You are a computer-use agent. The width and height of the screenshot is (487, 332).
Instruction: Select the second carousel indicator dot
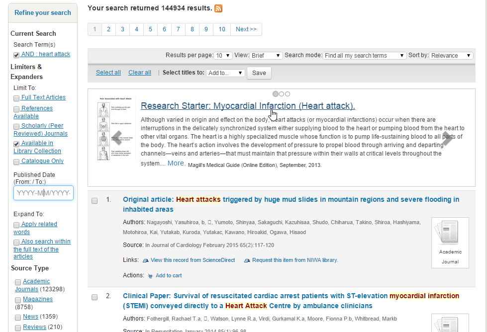tap(282, 94)
